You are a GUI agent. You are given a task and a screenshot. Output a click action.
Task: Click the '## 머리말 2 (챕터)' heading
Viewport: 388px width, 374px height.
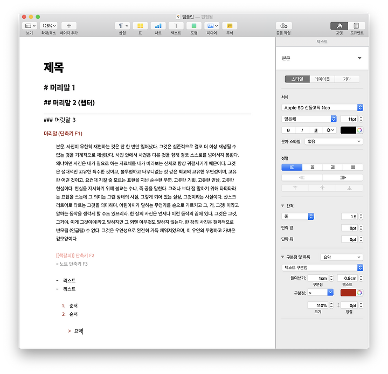click(x=70, y=103)
